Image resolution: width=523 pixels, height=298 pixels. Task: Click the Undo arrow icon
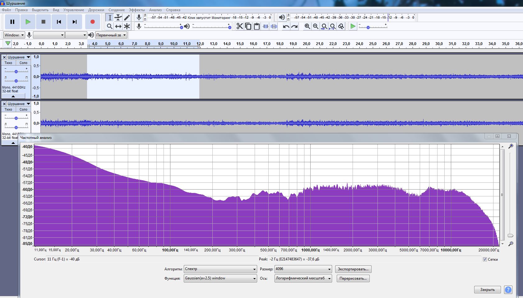pos(286,26)
